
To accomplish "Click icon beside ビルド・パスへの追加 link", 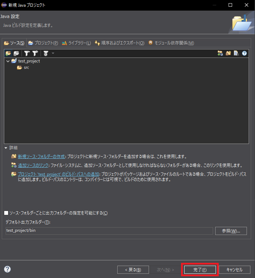I will [14, 174].
